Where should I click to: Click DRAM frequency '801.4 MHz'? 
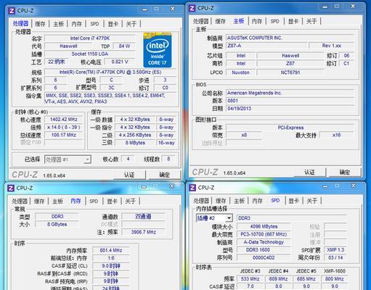[x=111, y=250]
